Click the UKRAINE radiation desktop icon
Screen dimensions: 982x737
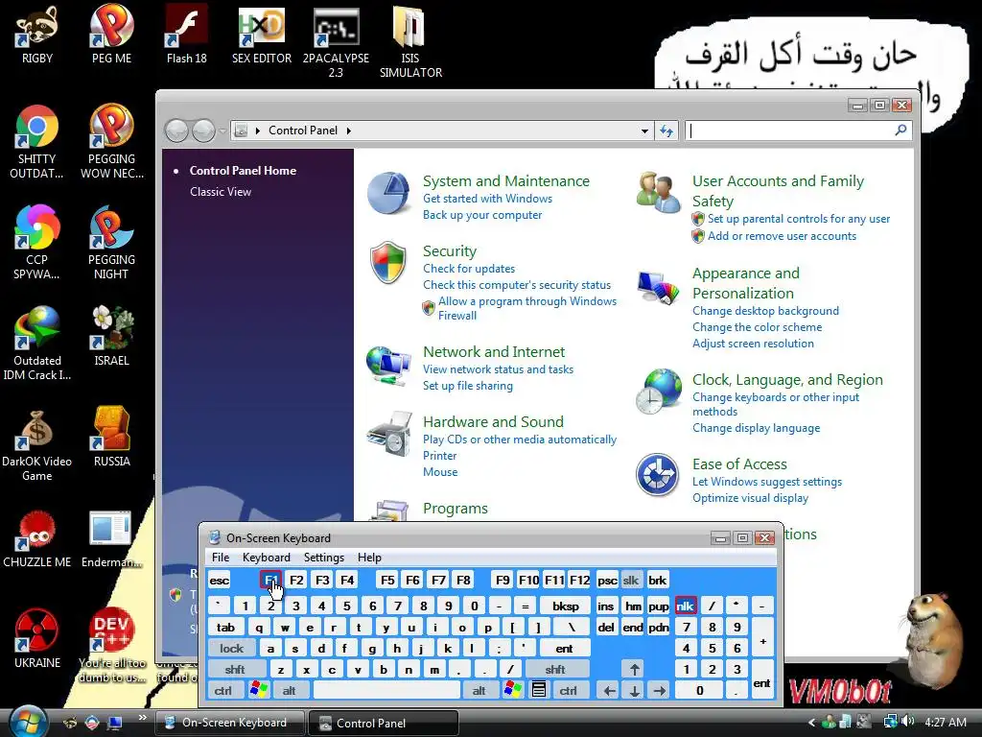click(x=37, y=630)
